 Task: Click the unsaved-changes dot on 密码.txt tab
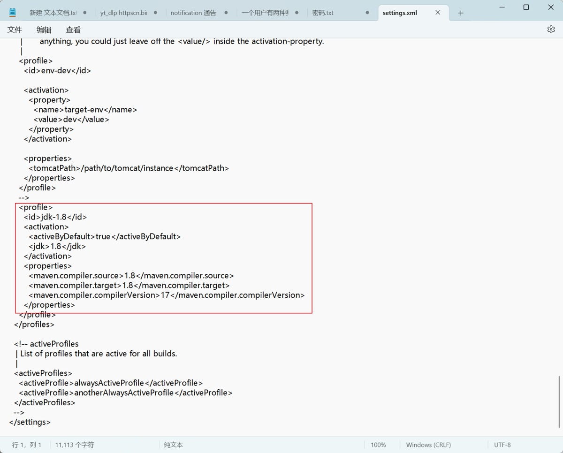point(366,13)
